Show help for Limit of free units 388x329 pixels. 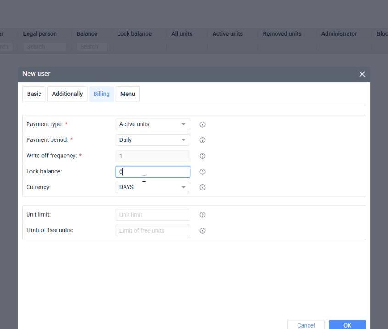click(202, 230)
